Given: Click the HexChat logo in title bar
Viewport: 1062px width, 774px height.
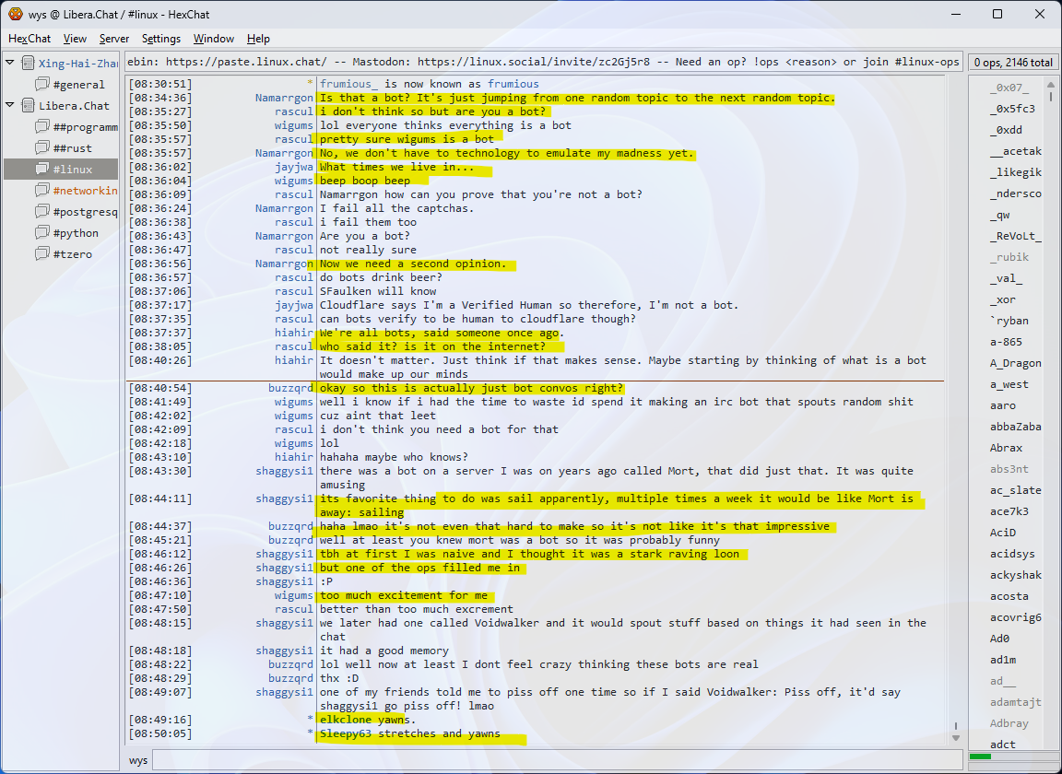Looking at the screenshot, I should 15,14.
